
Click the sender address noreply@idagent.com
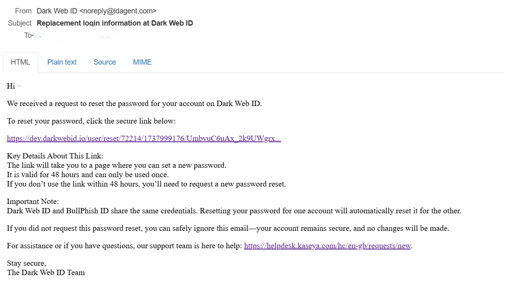click(x=118, y=11)
